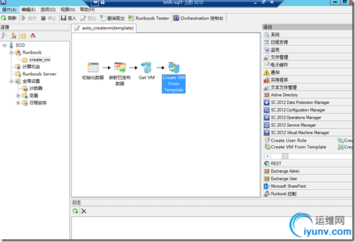Click the Run (运行) toolbar button
This screenshot has height=242, width=355.
click(x=29, y=18)
